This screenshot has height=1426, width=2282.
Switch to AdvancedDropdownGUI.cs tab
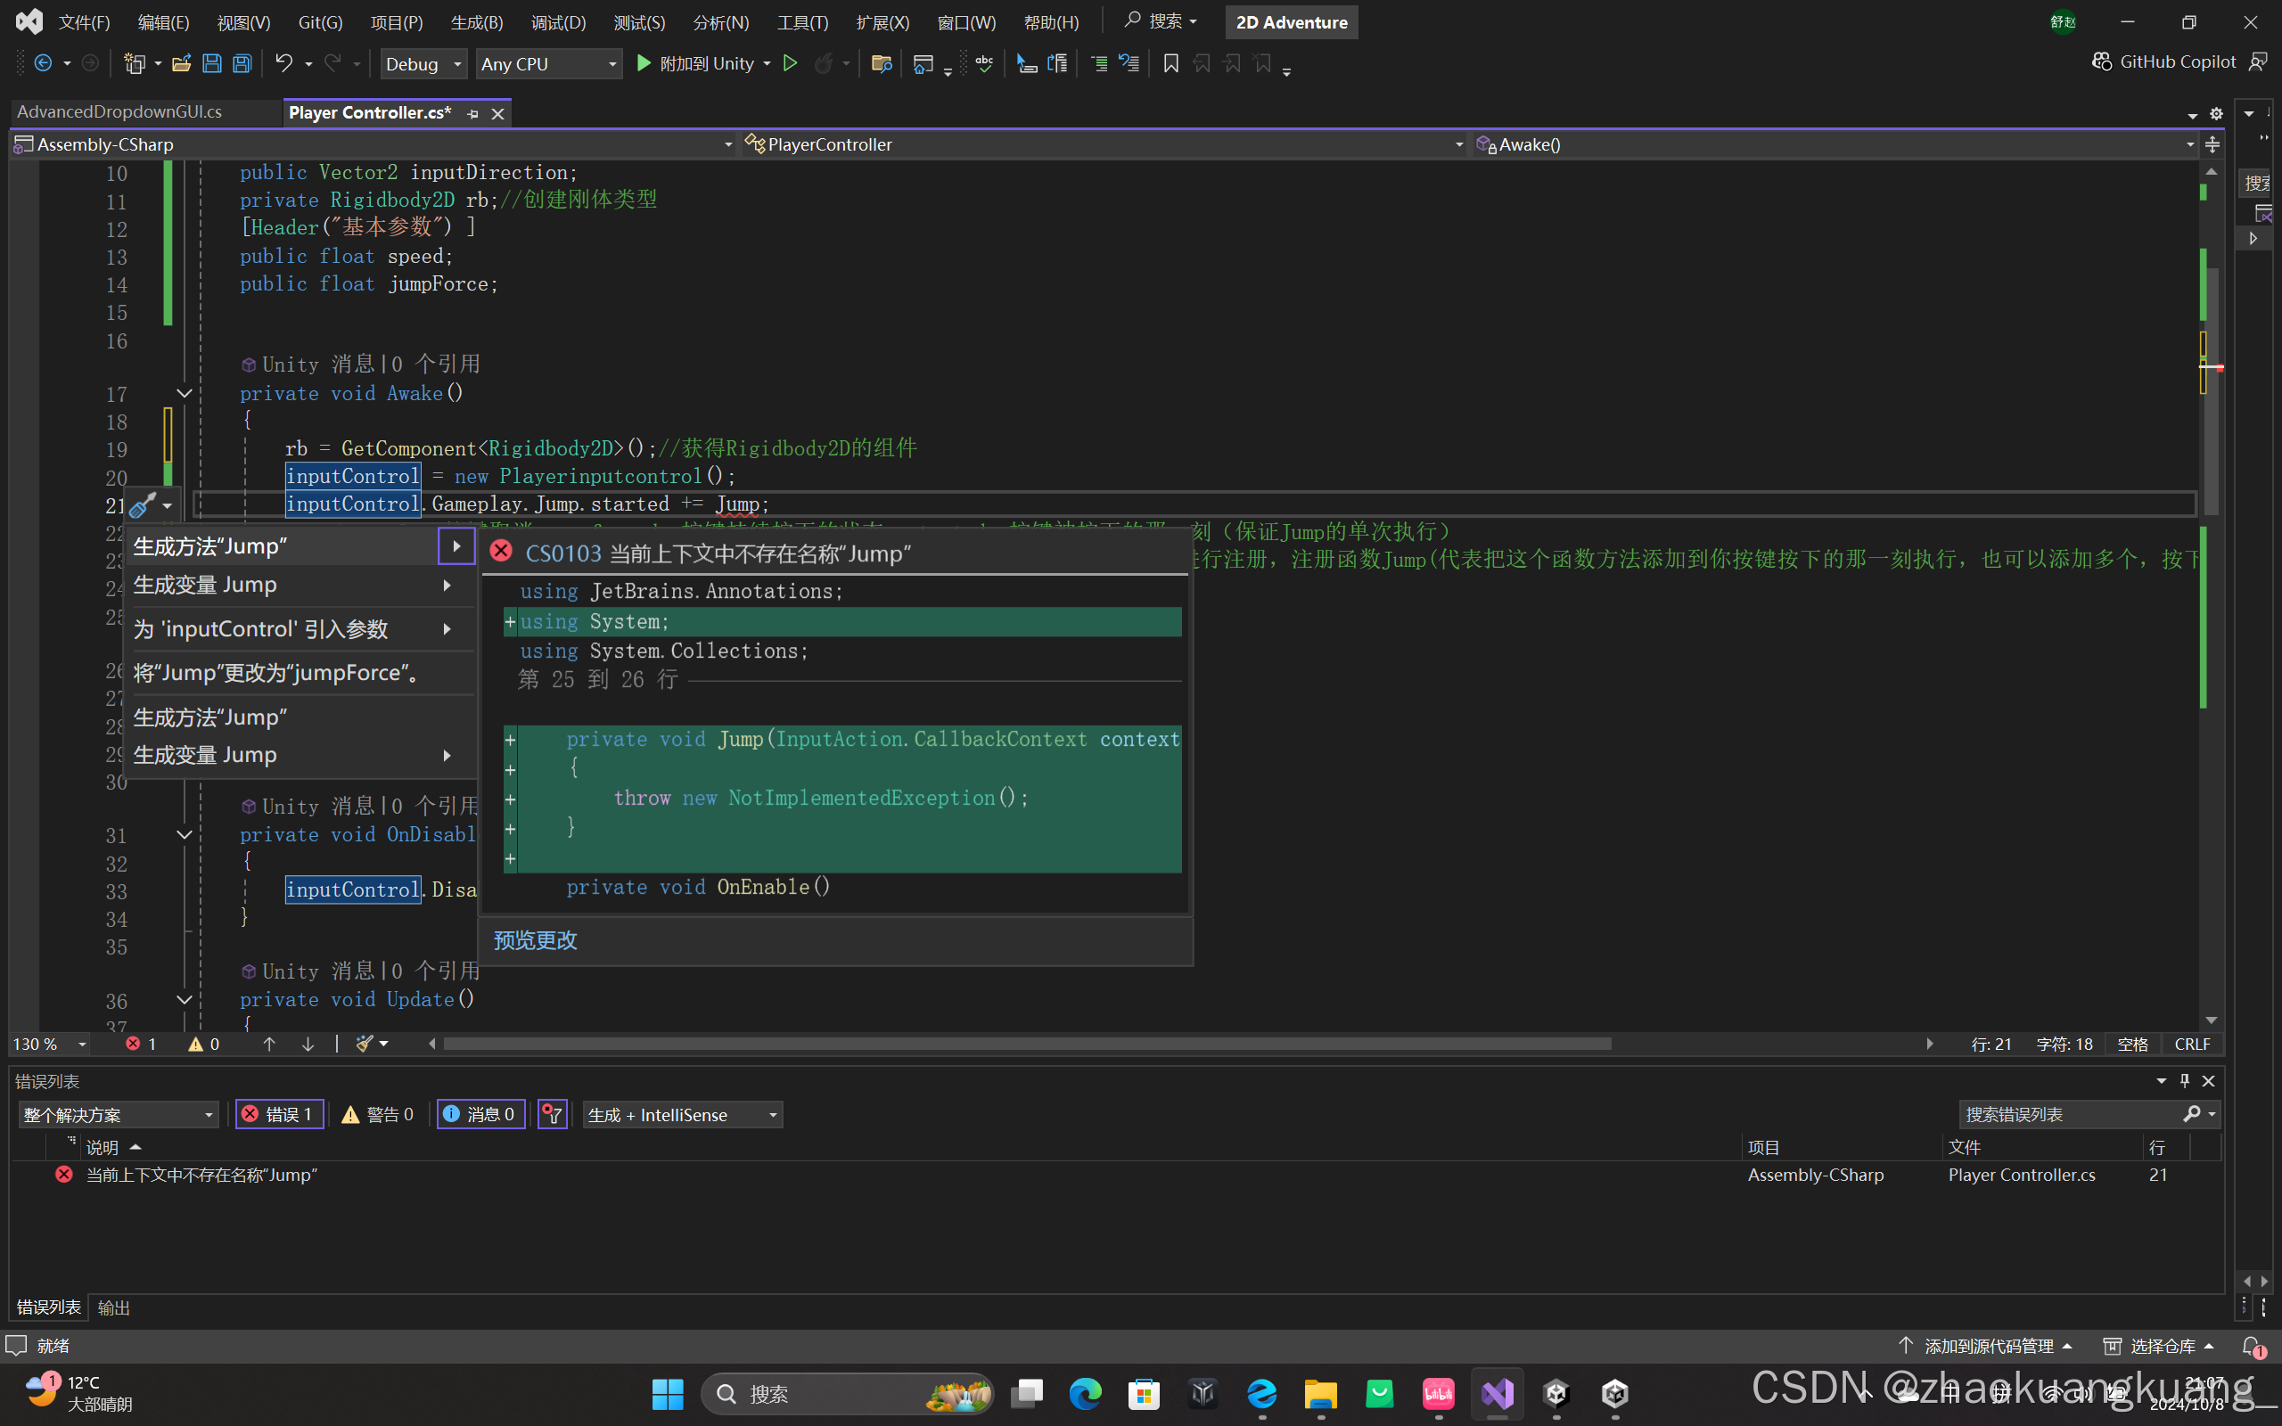pyautogui.click(x=119, y=112)
